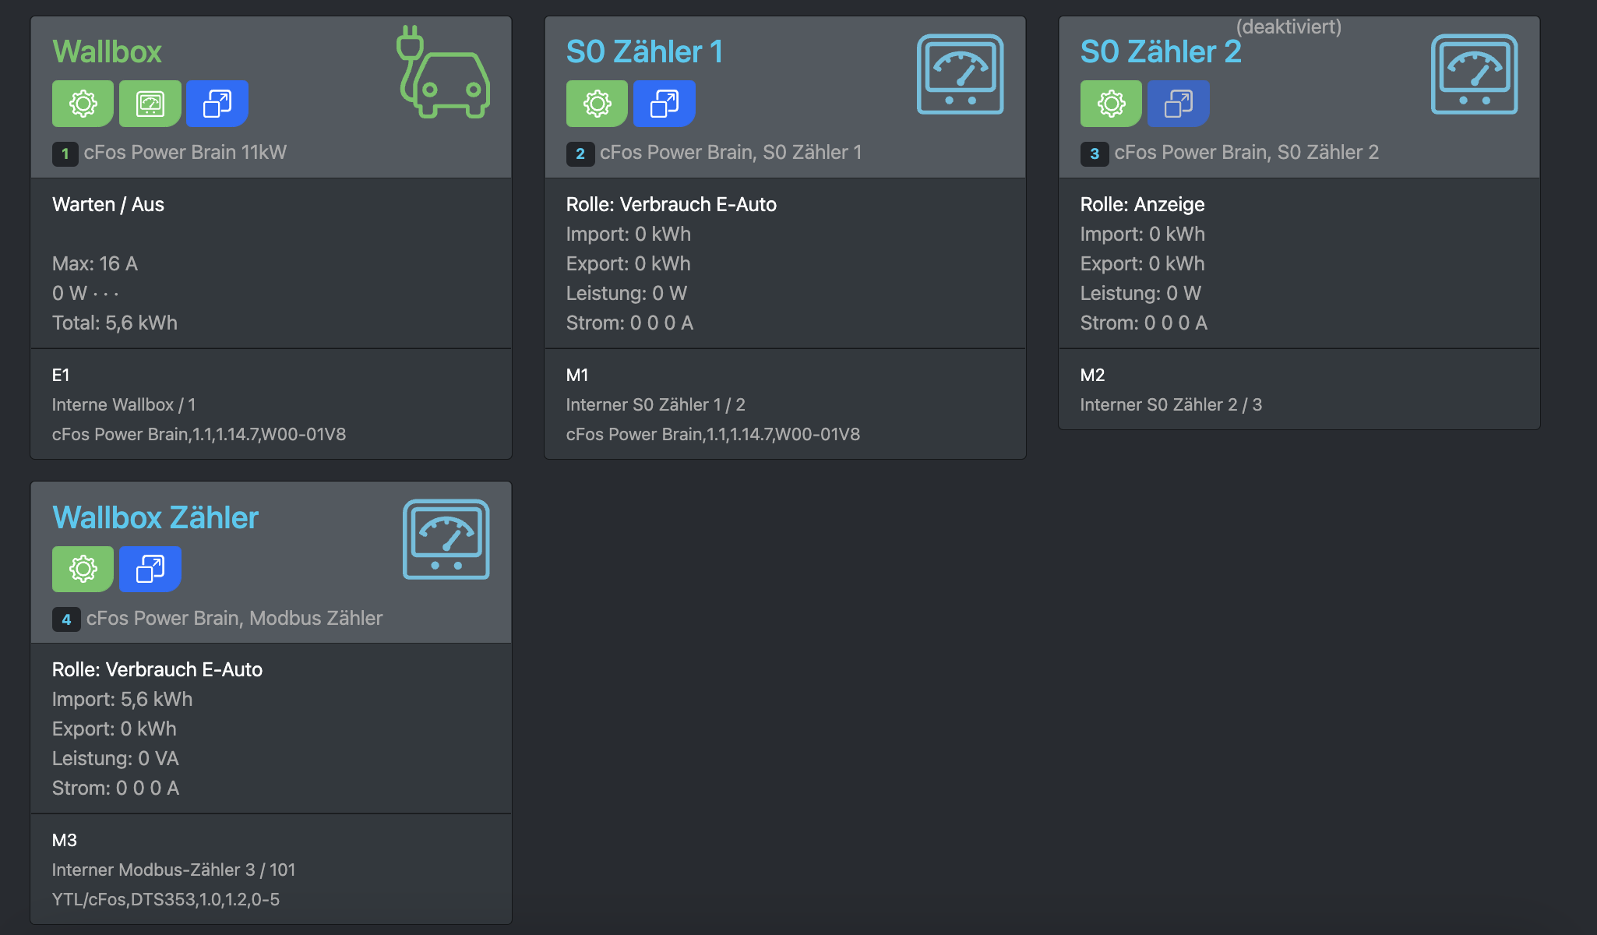Click 'cFos Power Brain, S0 Zähler 2' label

coord(1246,152)
